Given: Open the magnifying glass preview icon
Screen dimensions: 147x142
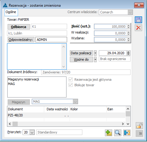Looking at the screenshot, I should 118,133.
